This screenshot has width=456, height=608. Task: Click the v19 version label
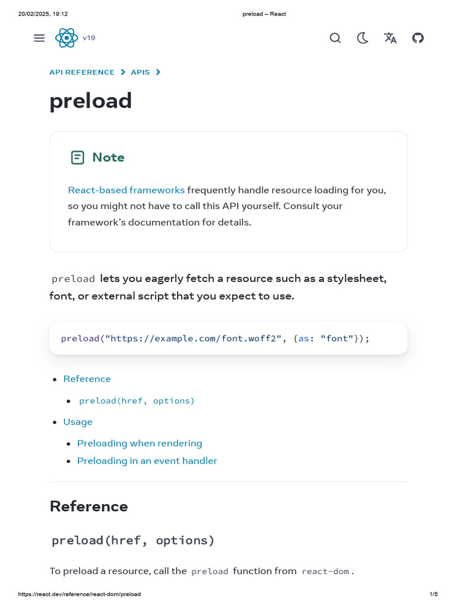pos(89,38)
